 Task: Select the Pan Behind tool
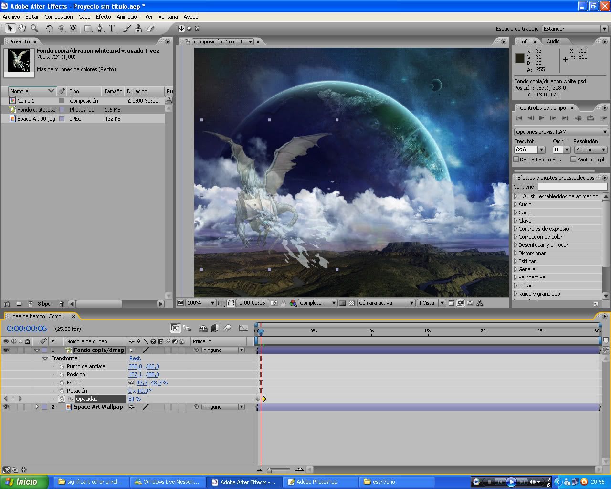(73, 29)
